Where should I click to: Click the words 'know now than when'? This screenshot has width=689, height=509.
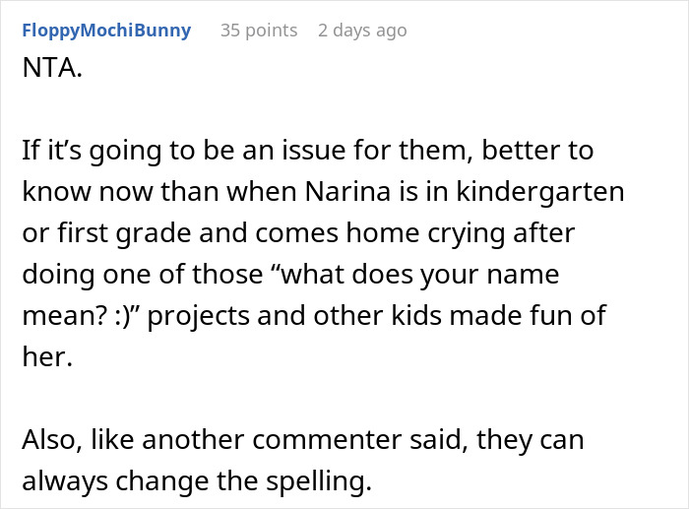(x=159, y=192)
